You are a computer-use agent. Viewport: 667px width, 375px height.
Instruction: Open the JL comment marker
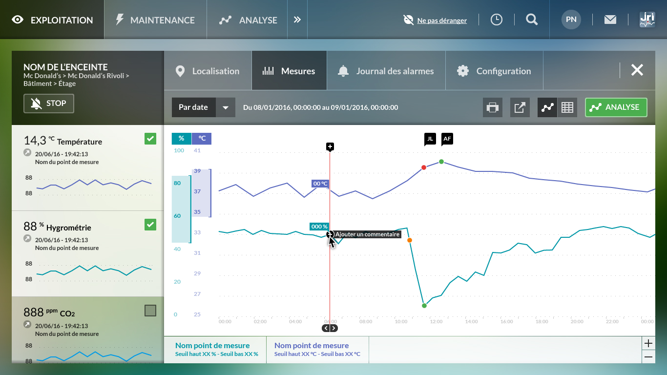coord(430,139)
